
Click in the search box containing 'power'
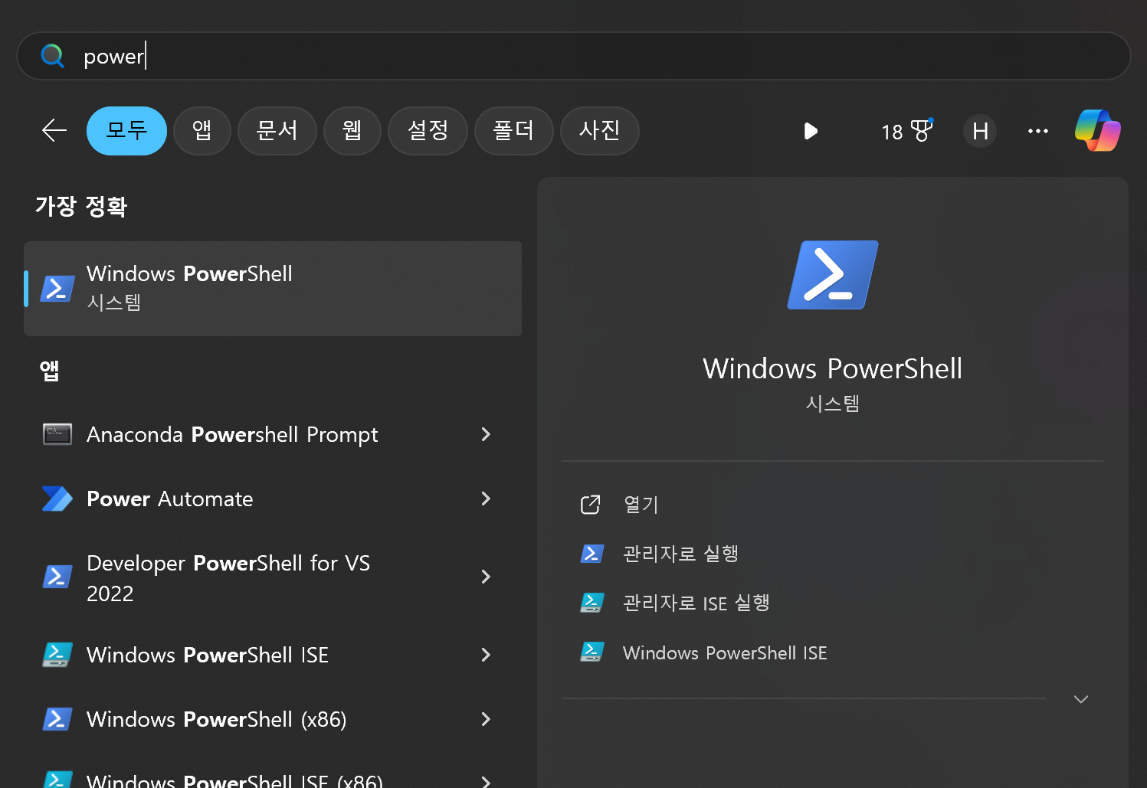[x=573, y=56]
